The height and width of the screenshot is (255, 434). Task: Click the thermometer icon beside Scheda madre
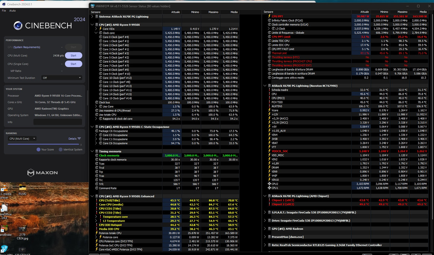click(270, 90)
